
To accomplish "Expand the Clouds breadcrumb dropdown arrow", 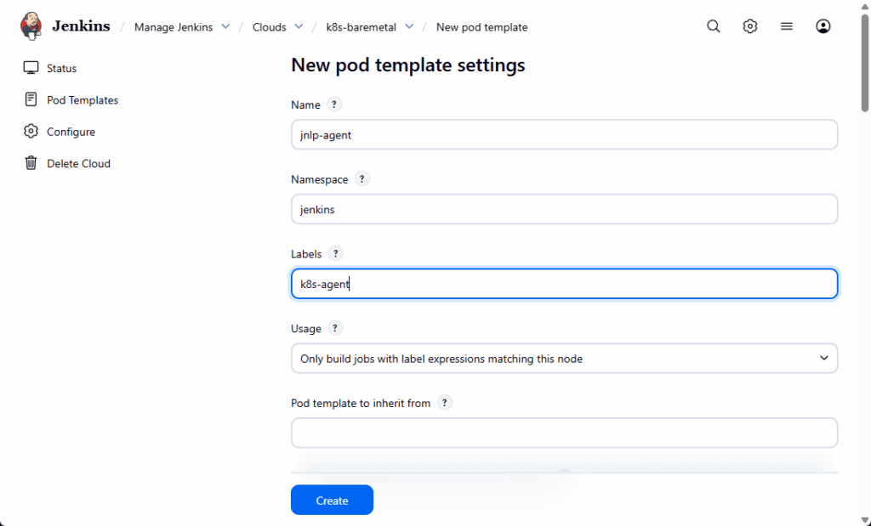I will pos(299,27).
